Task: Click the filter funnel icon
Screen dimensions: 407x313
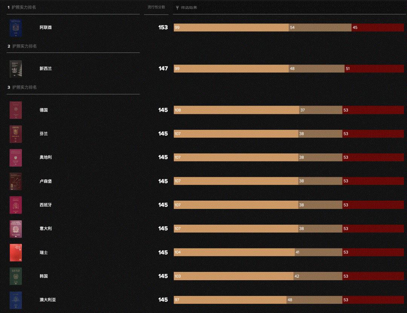Action: (177, 8)
